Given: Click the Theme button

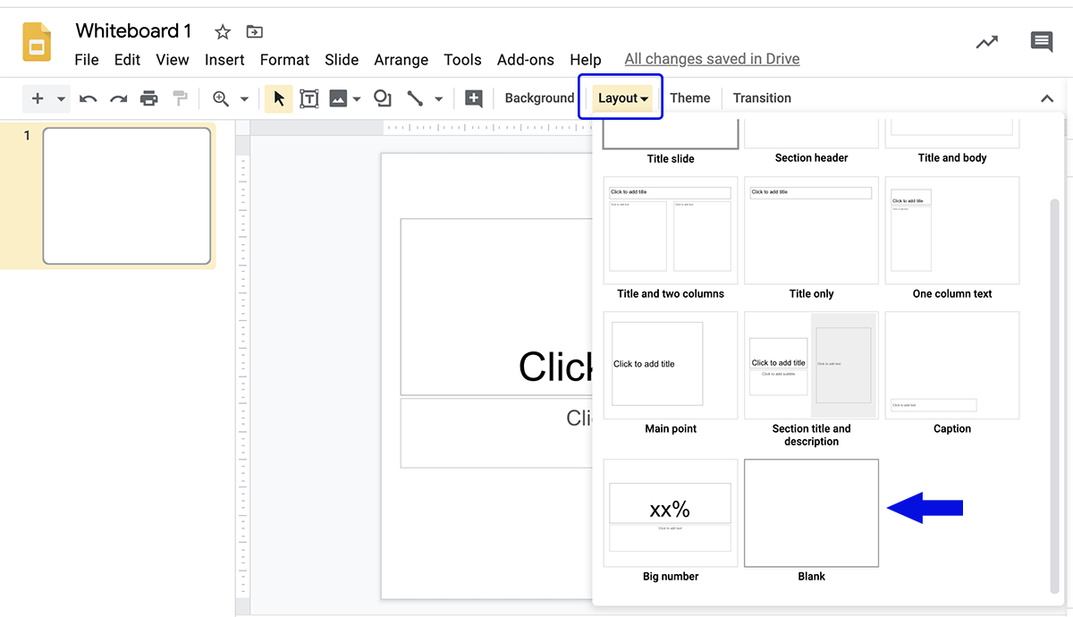Looking at the screenshot, I should click(690, 98).
